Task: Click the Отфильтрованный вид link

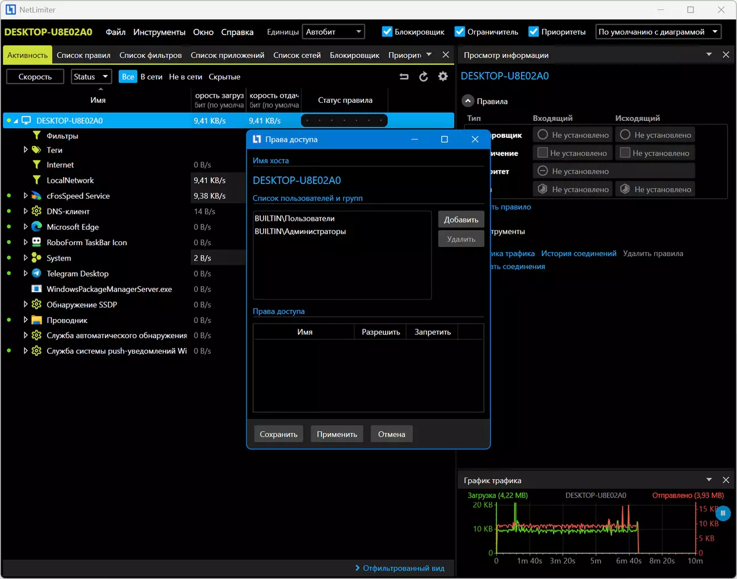Action: pos(404,568)
